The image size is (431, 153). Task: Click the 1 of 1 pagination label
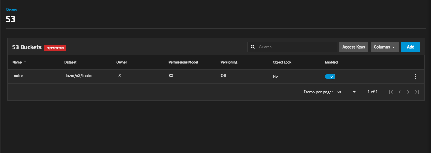tap(373, 92)
